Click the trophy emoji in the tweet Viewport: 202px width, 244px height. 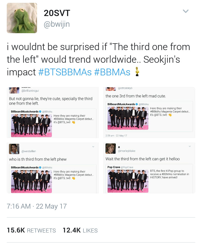137,72
